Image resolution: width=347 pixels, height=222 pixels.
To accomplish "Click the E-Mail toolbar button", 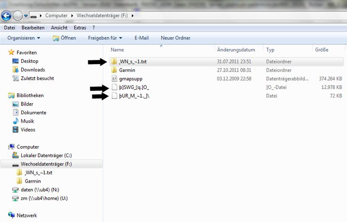I will pyautogui.click(x=142, y=38).
